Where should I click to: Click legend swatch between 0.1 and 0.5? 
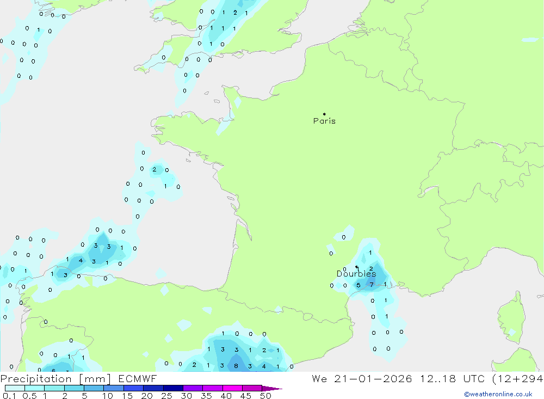15,388
